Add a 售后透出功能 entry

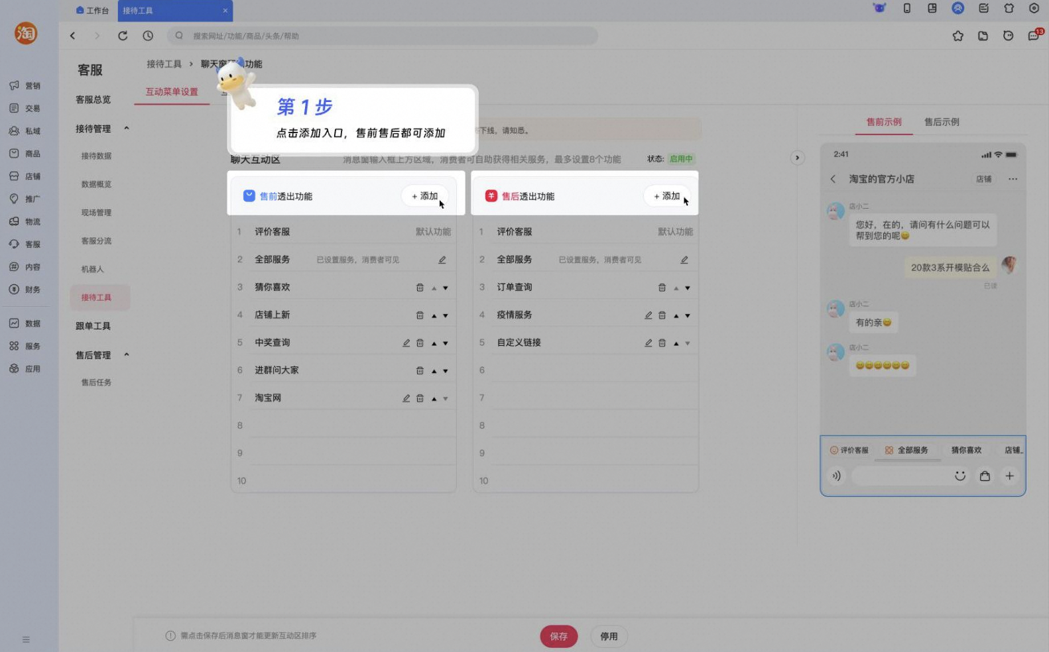[x=667, y=196]
